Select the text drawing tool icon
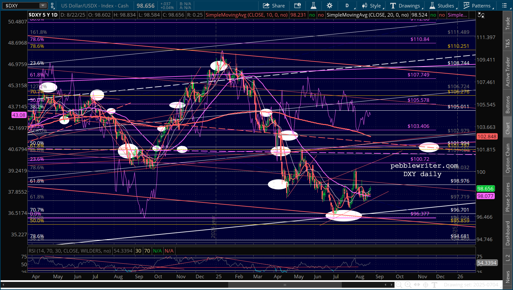 (434, 285)
